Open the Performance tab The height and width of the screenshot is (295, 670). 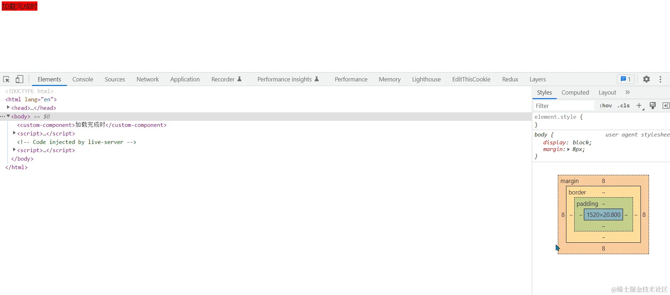pos(351,79)
